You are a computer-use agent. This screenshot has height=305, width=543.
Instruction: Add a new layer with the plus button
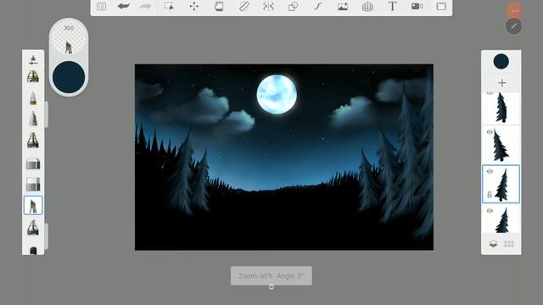[x=501, y=83]
